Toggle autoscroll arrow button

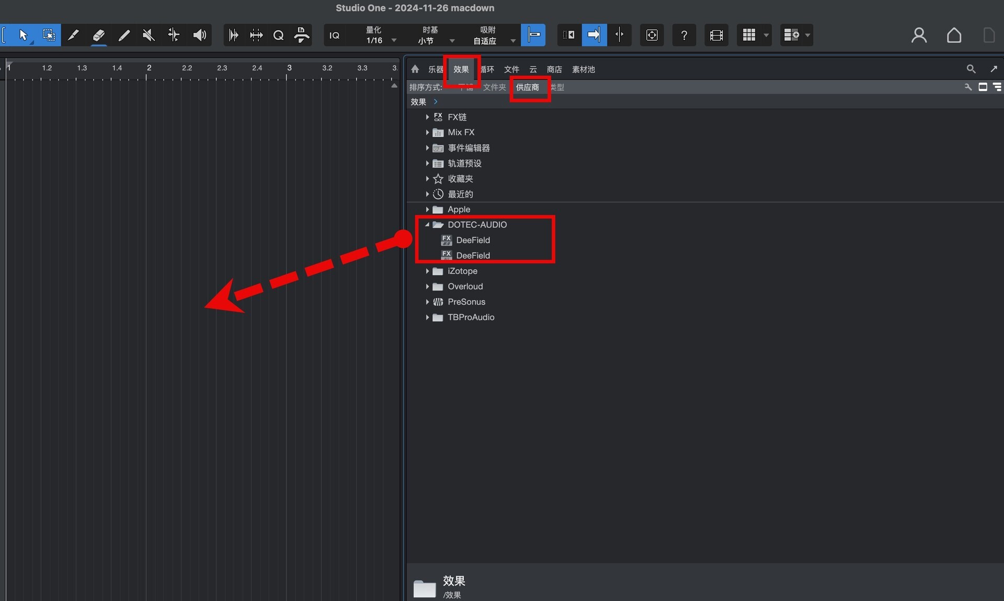tap(594, 35)
